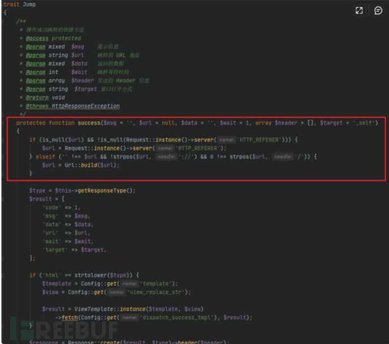Click the fullscreen expand icon
The height and width of the screenshot is (344, 389).
point(359,10)
